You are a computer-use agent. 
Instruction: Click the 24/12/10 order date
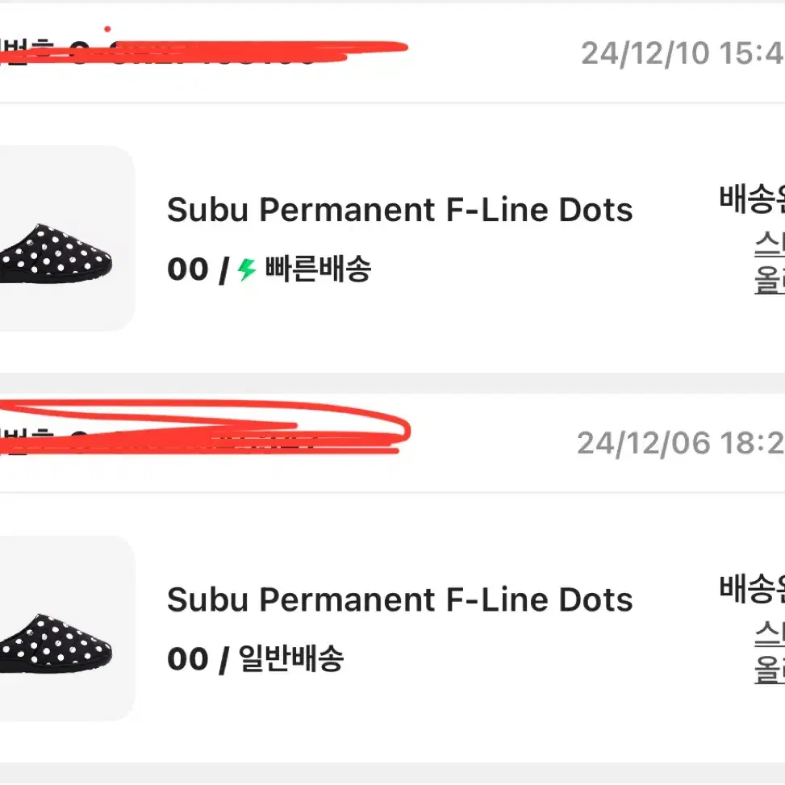pyautogui.click(x=683, y=53)
